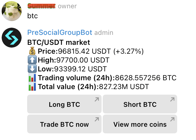Click the Long BTC button
The image size is (196, 140).
coord(64,104)
